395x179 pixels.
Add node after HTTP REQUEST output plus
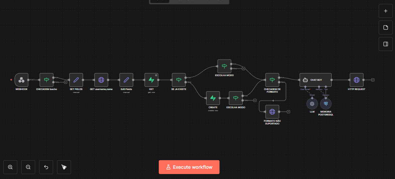[373, 80]
